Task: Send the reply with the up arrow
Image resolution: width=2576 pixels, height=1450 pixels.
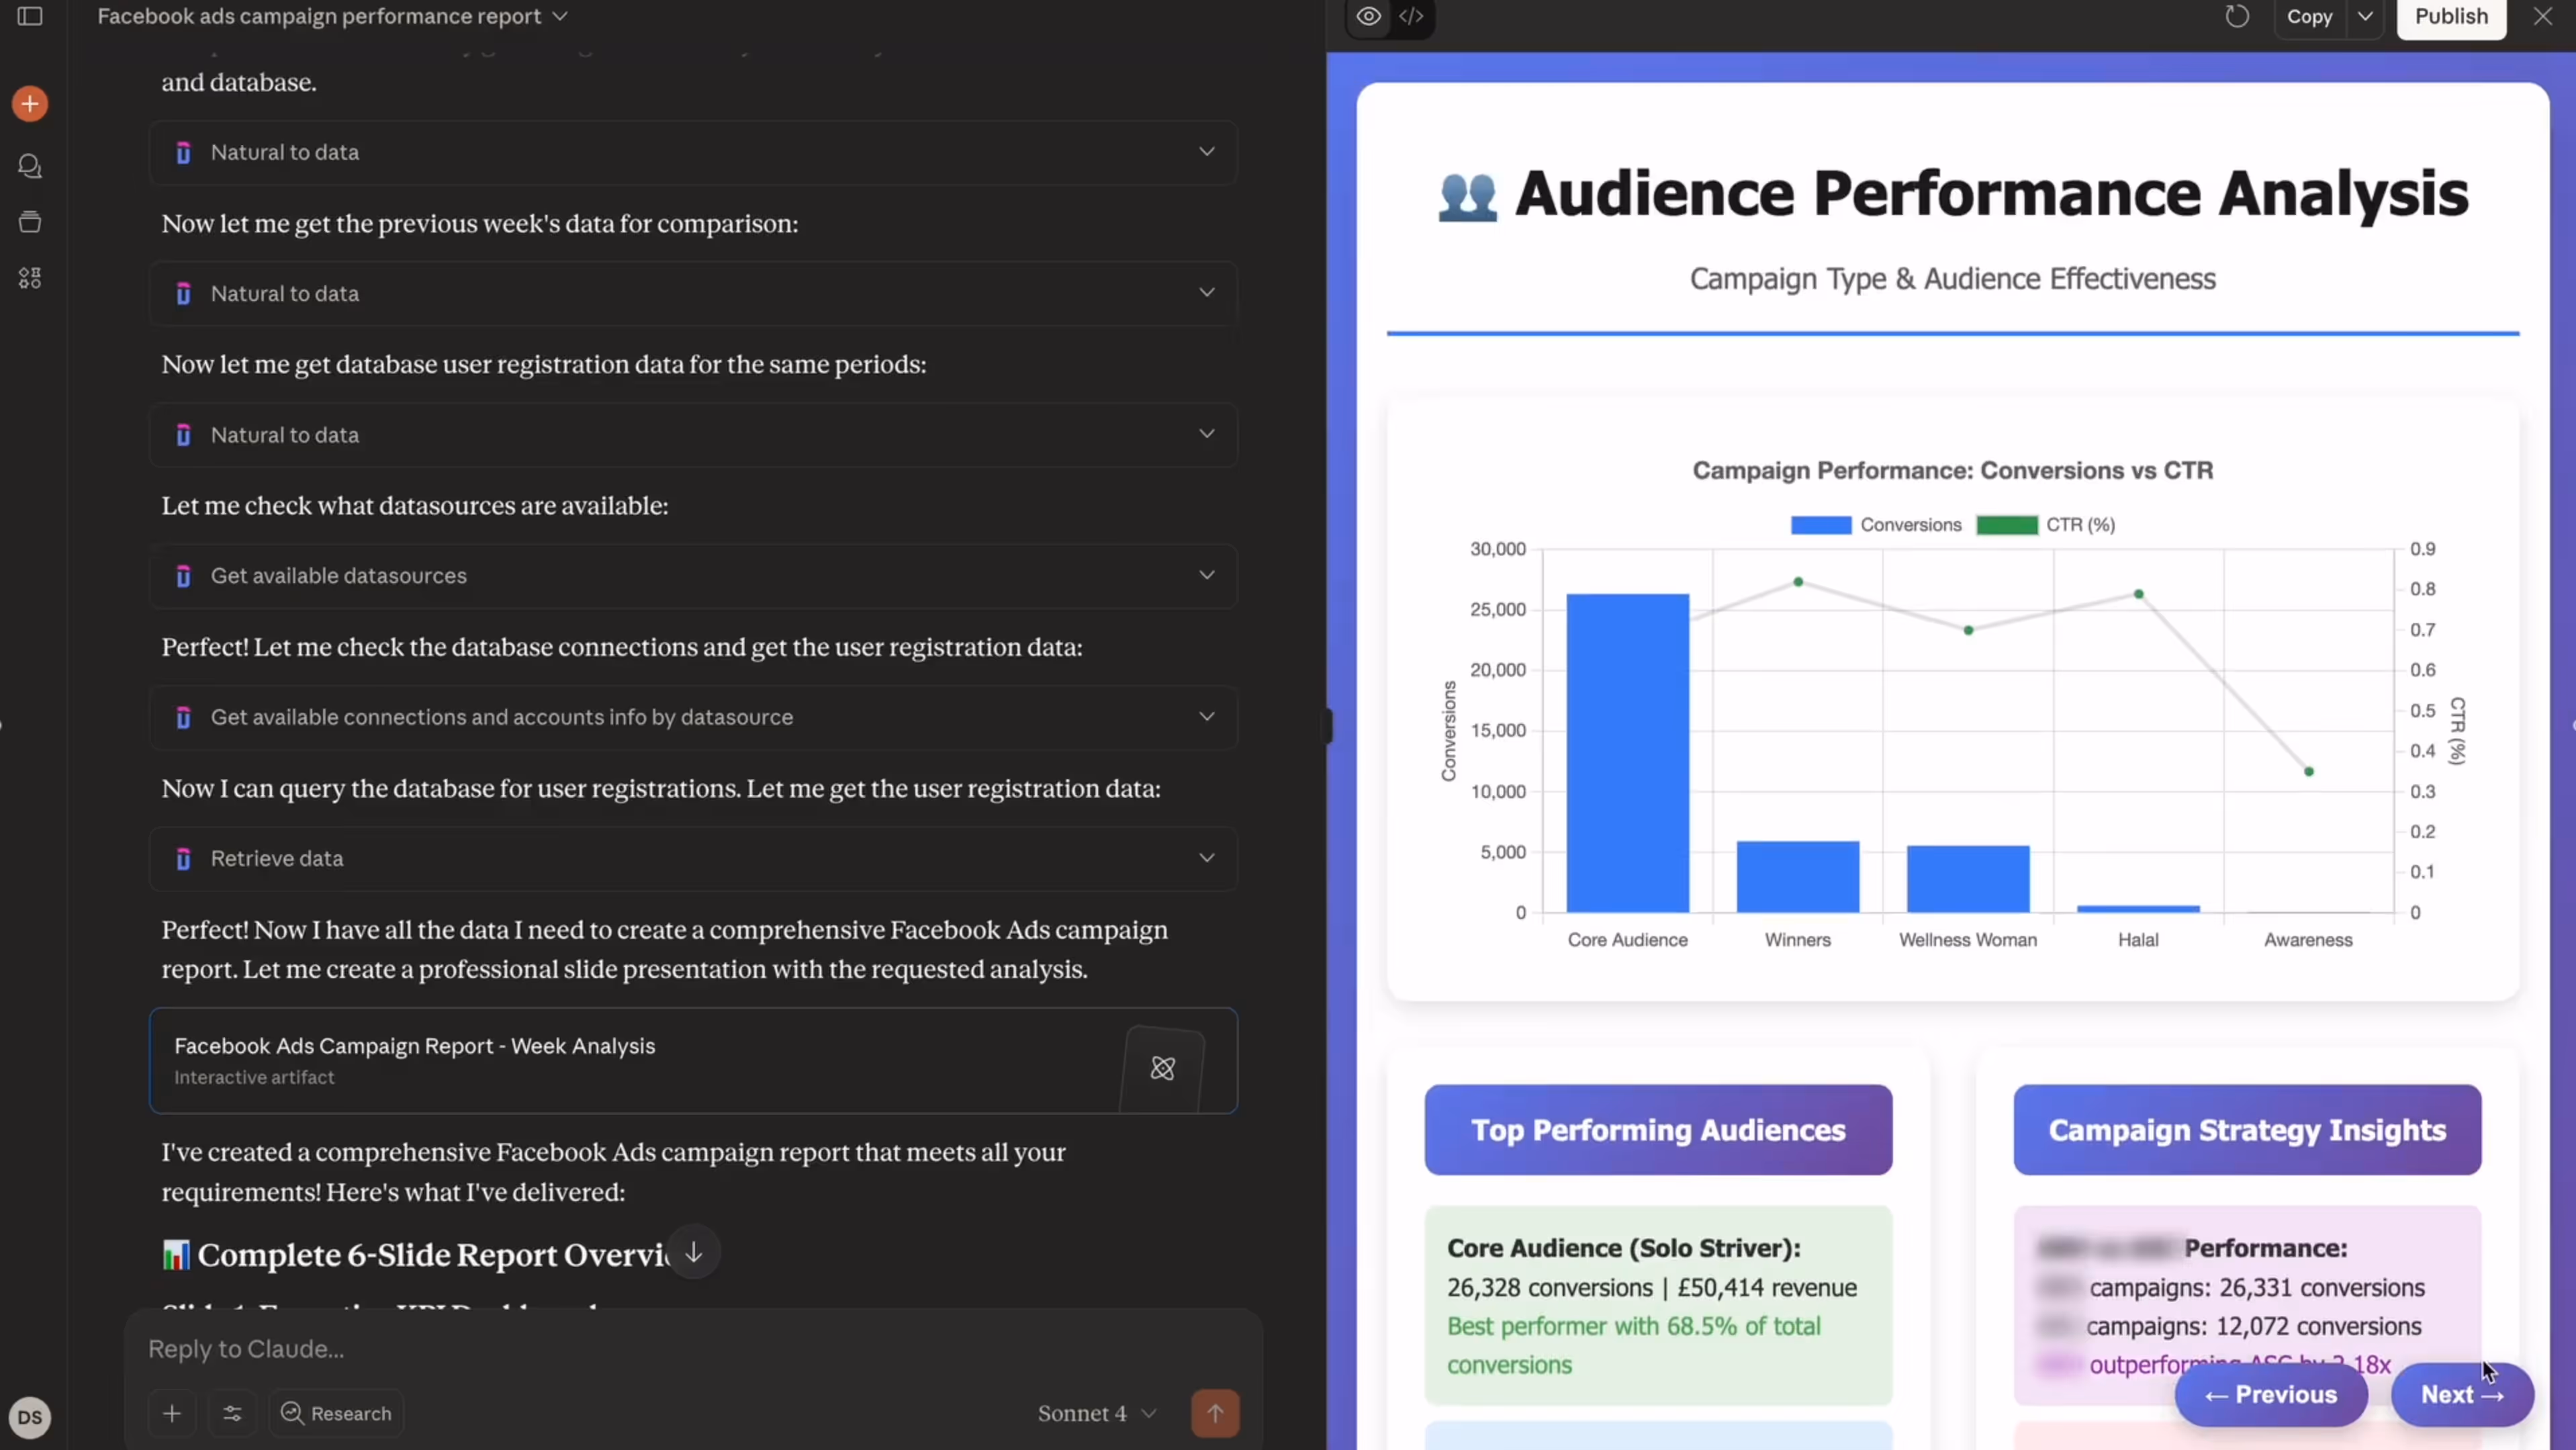Action: pyautogui.click(x=1215, y=1413)
